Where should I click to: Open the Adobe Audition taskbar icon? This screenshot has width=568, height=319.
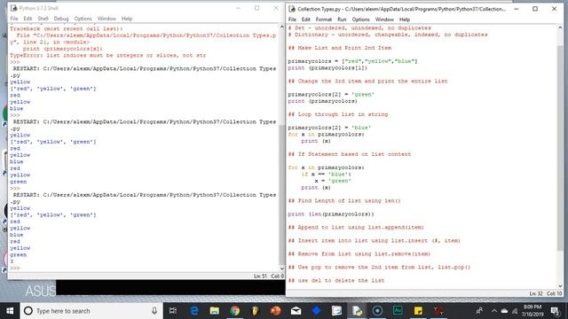click(398, 311)
